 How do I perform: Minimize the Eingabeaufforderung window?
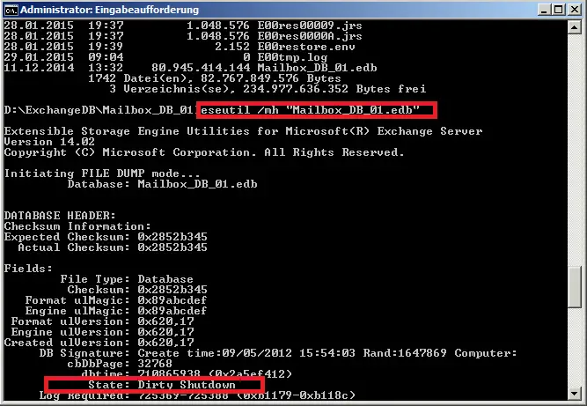(x=544, y=10)
